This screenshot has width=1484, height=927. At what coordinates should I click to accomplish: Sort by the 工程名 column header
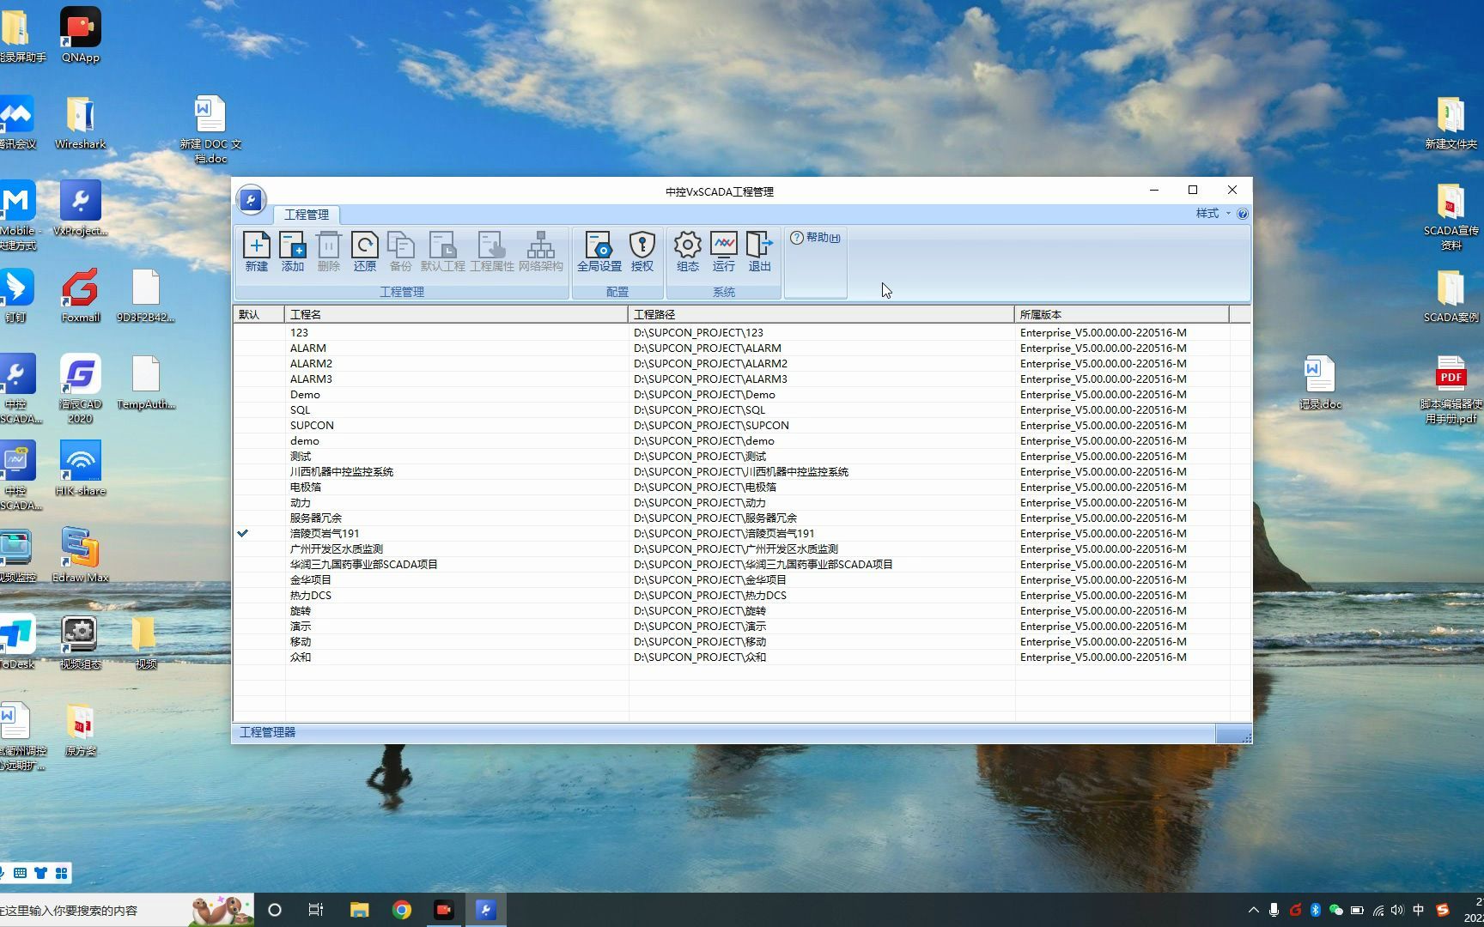(x=456, y=314)
